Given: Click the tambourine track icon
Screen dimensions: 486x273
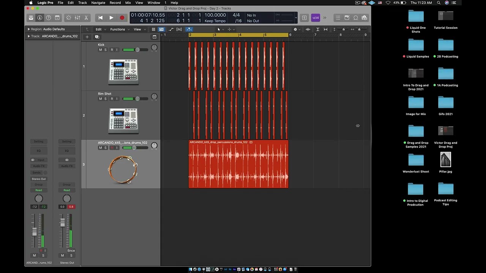Looking at the screenshot, I should click(x=123, y=169).
